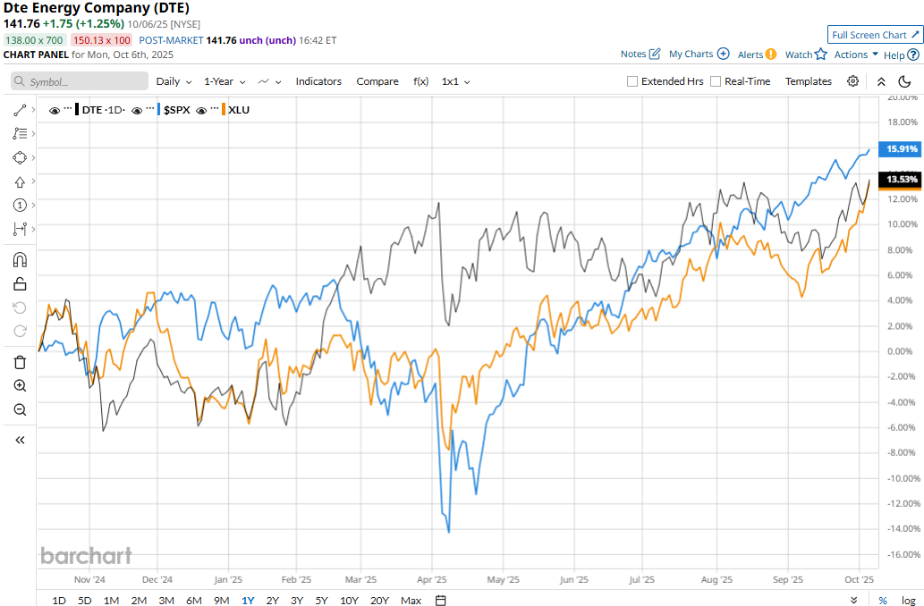924x606 pixels.
Task: Expand Fibonacci tool options chevron
Action: (x=33, y=134)
